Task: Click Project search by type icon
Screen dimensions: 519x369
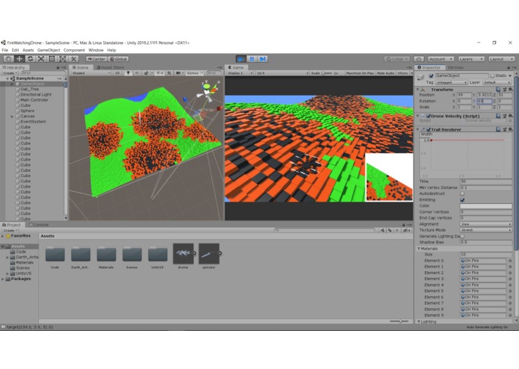Action: (382, 230)
